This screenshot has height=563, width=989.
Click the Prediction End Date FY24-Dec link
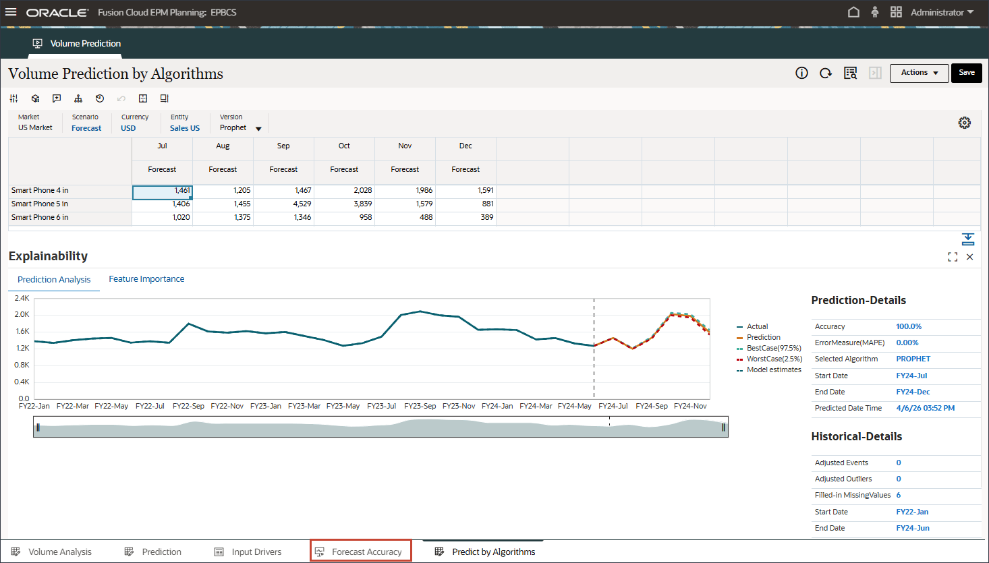pos(913,392)
